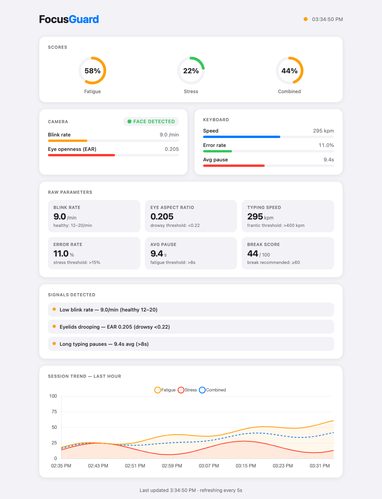Click the 02:59 PM x-axis label

[x=172, y=466]
